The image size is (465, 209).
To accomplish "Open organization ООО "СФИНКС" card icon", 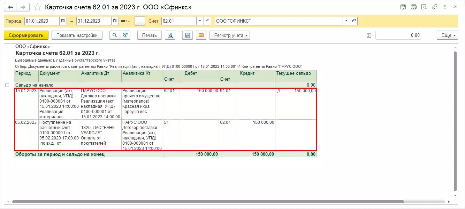I will coord(354,21).
